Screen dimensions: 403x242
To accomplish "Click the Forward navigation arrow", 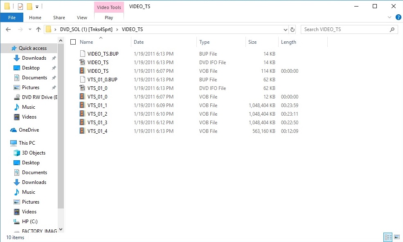I will tap(20, 29).
